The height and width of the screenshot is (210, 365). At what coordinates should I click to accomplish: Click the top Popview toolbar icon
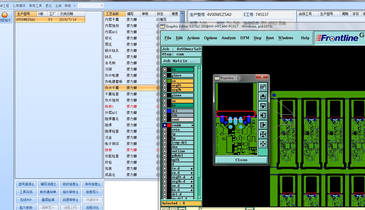tap(263, 87)
